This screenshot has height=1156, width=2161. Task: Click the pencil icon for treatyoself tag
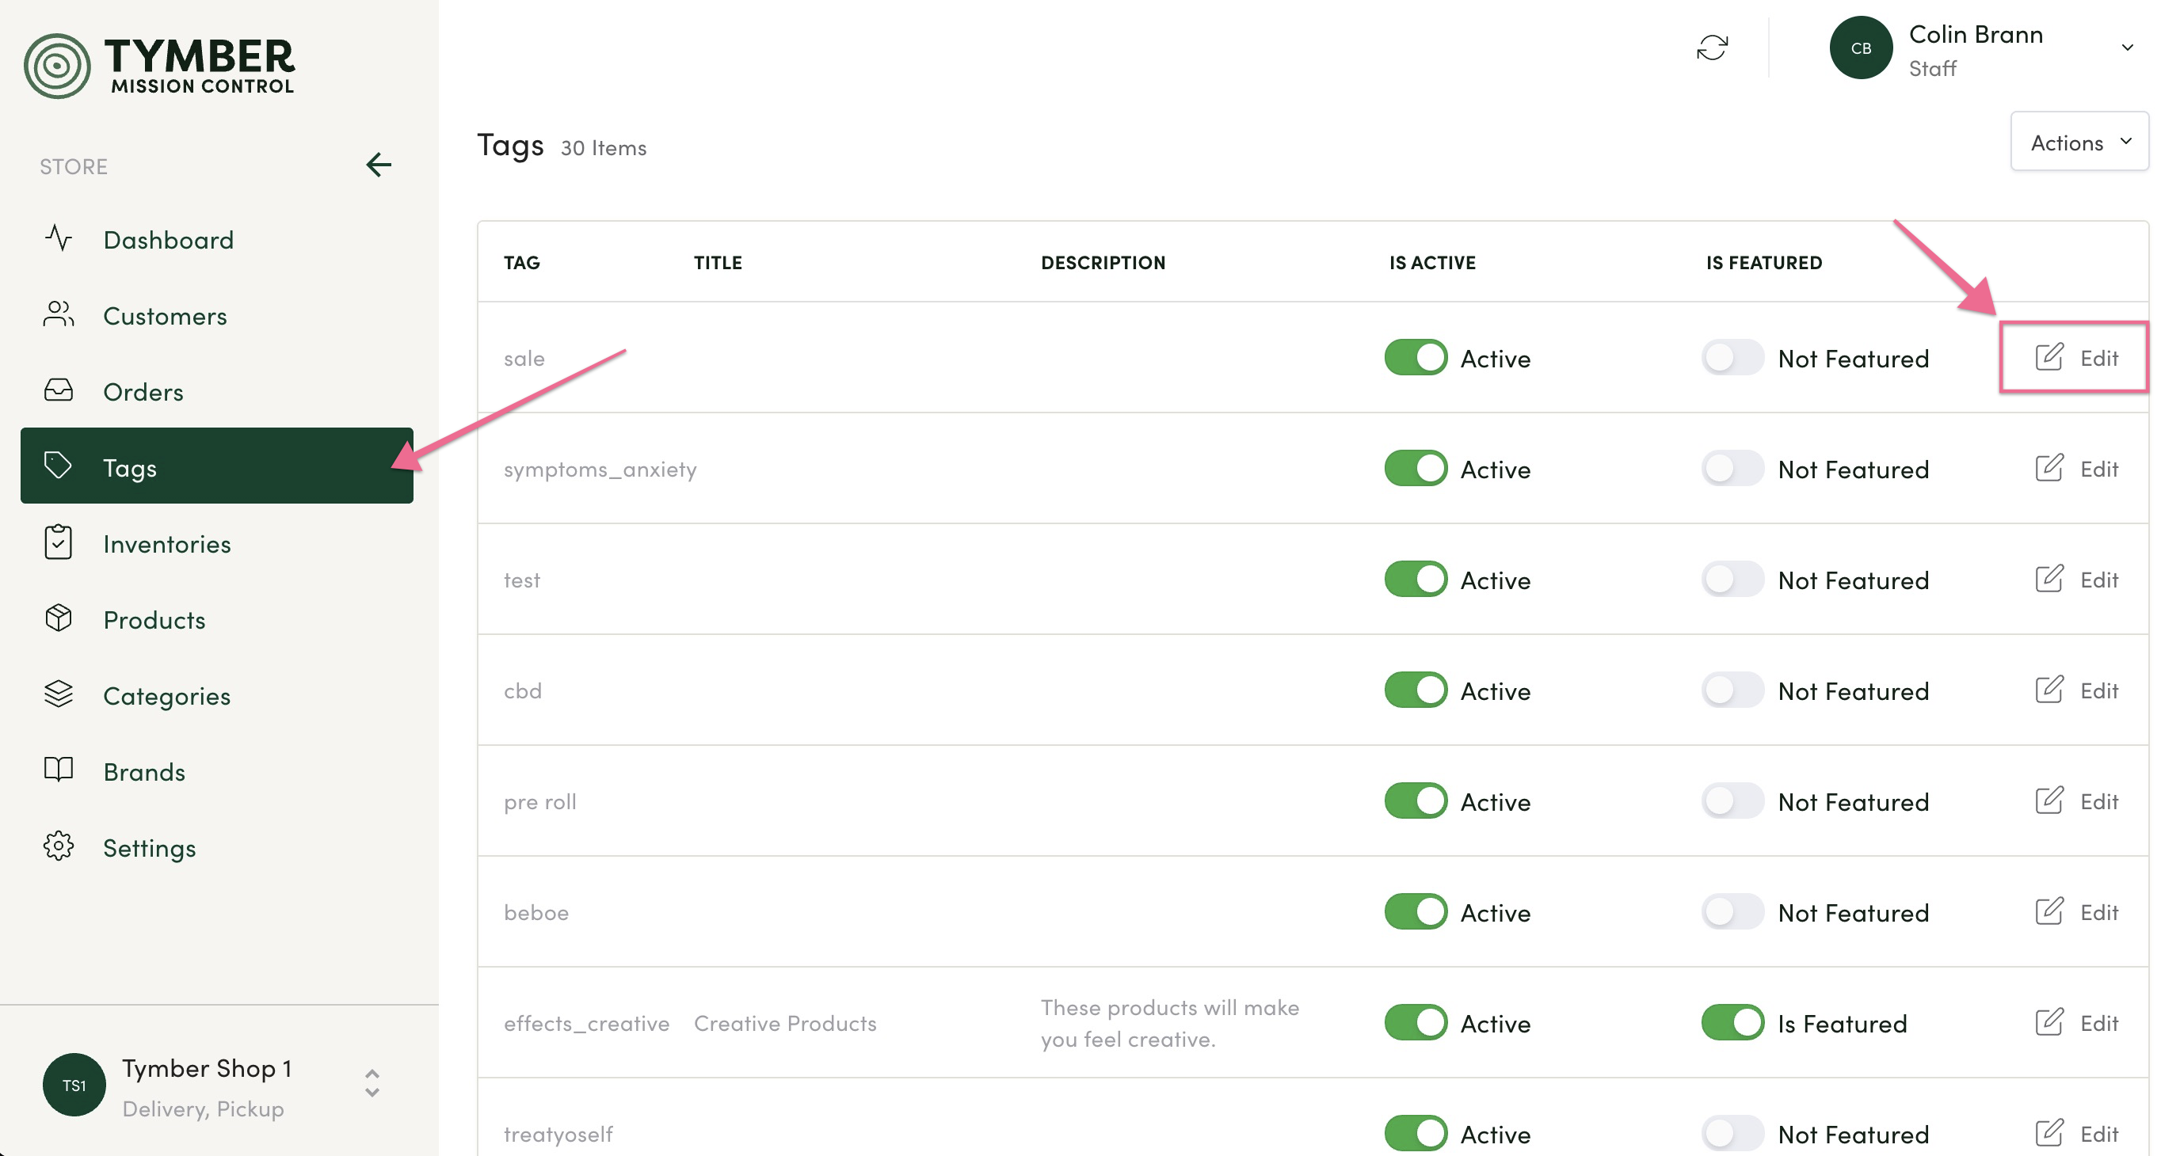[2049, 1133]
